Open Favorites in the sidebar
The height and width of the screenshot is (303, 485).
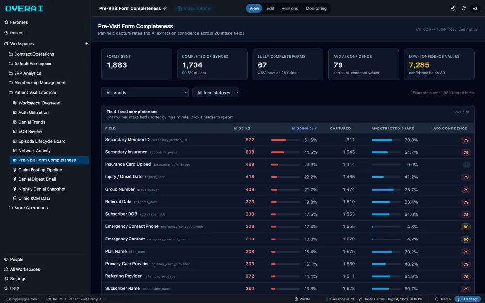16,22
